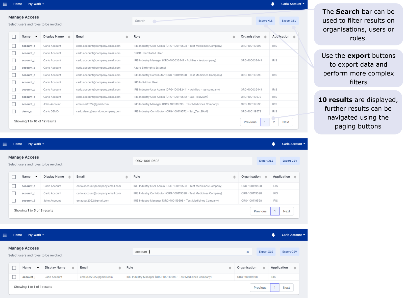
Task: Sort by Role in the 12-results table
Action: (234, 37)
